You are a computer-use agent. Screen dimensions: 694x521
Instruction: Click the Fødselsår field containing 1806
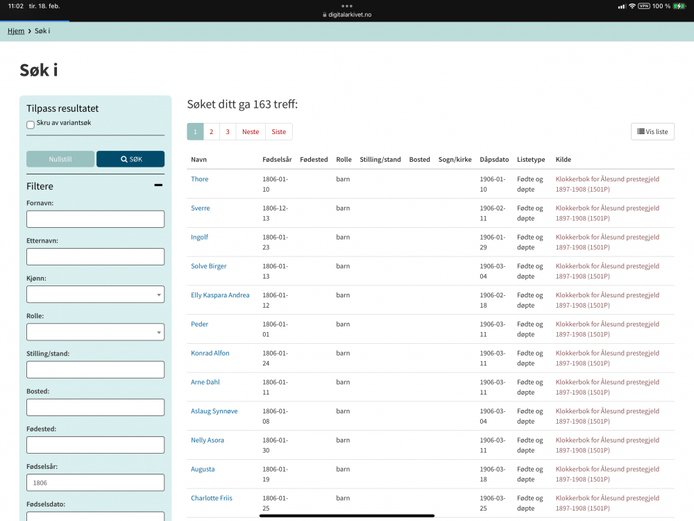click(x=95, y=483)
